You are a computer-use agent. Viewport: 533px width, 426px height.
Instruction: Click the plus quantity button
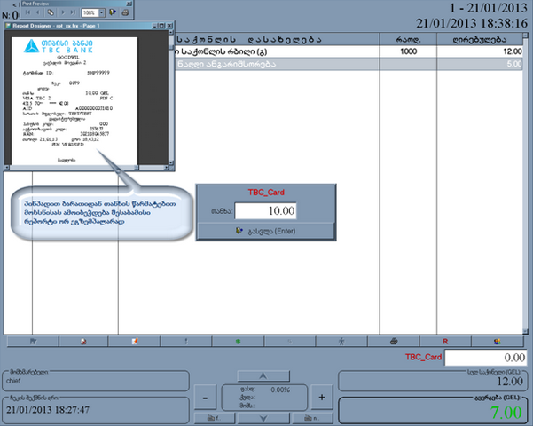click(321, 397)
